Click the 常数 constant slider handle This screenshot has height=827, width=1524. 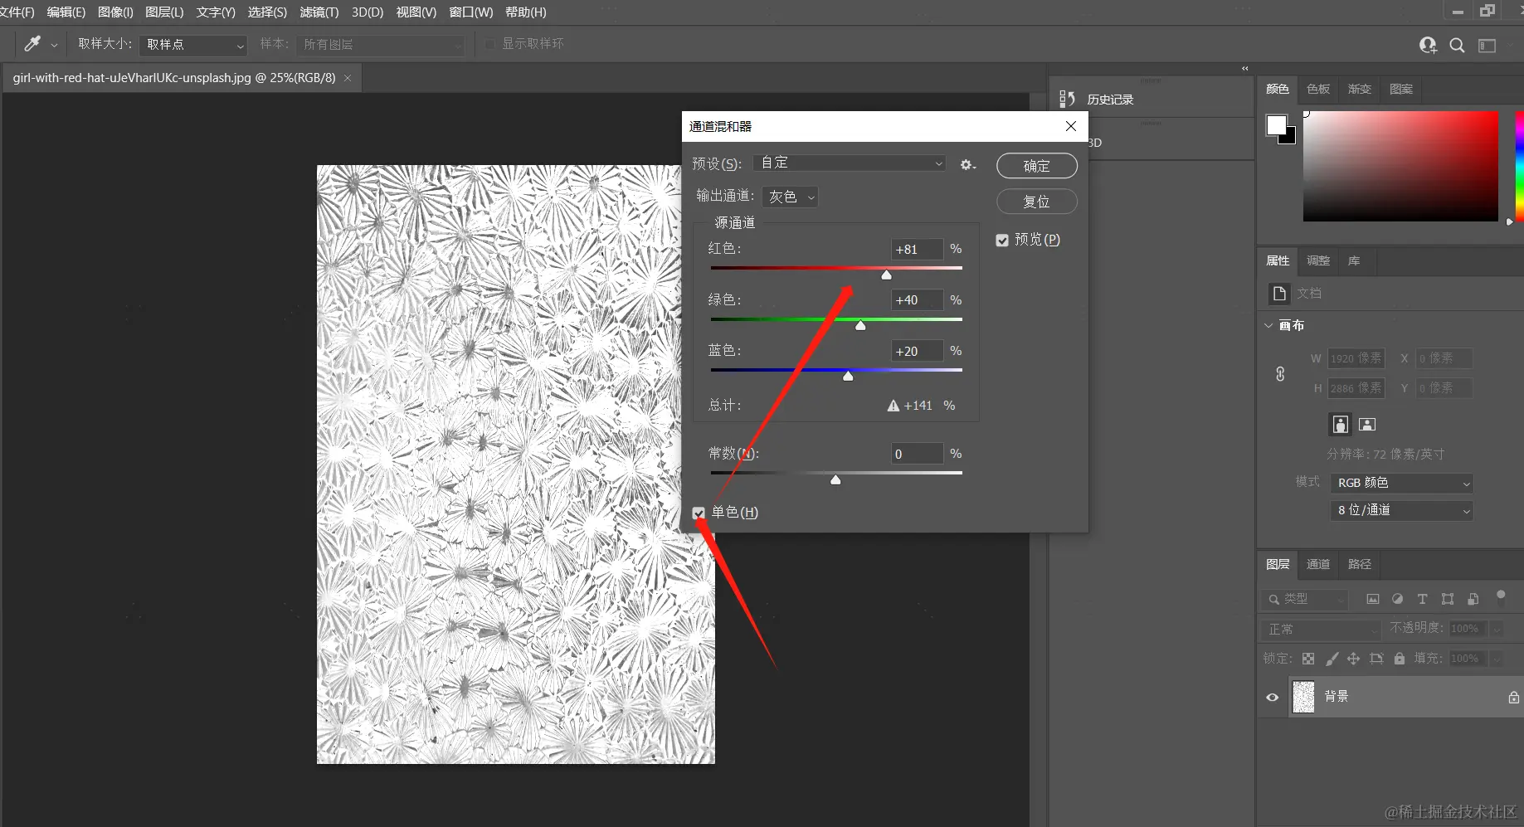click(835, 480)
